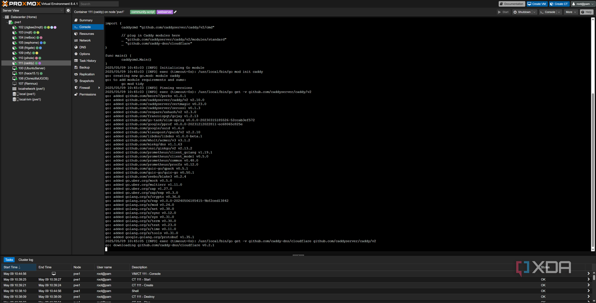Screen dimensions: 596x303
Task: Click the Shutdown button
Action: (522, 12)
